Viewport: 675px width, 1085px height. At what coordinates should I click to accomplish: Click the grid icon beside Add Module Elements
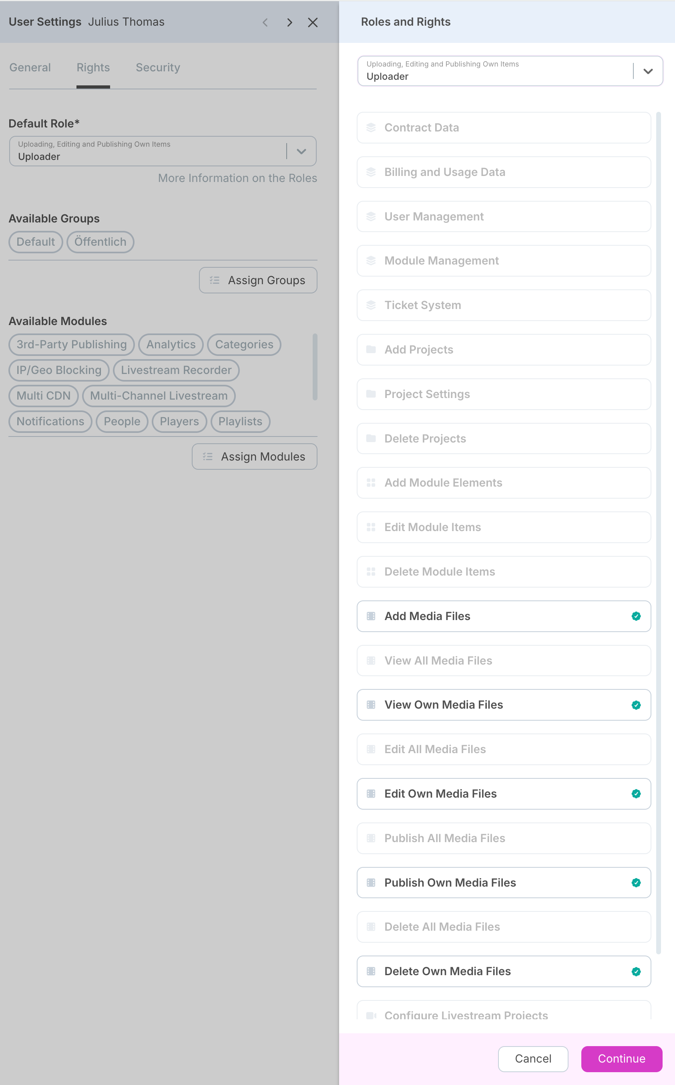[371, 483]
